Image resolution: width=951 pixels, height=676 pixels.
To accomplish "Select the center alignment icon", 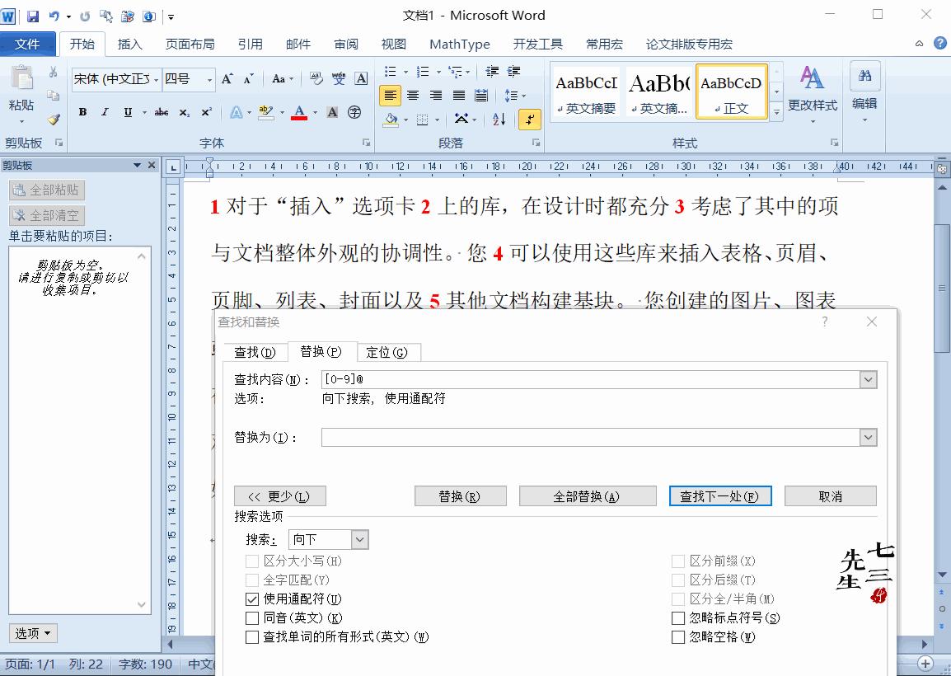I will click(x=412, y=95).
